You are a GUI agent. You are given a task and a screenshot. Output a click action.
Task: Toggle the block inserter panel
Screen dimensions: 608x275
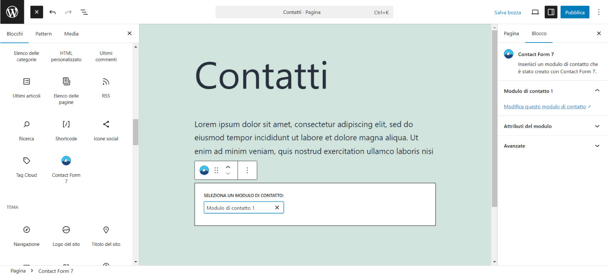tap(36, 12)
